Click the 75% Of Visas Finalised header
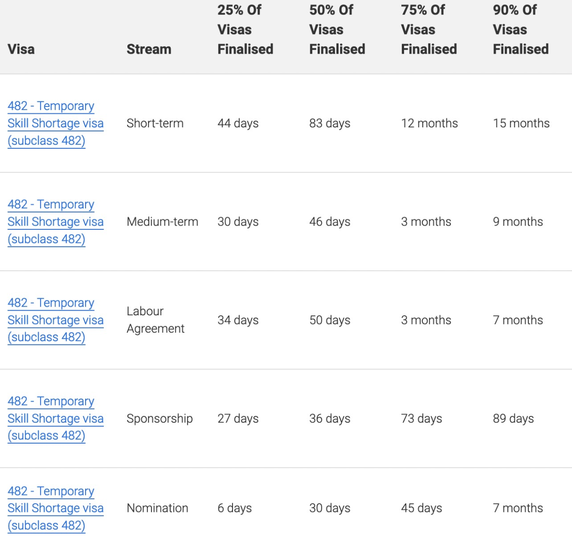The width and height of the screenshot is (572, 546). [x=429, y=30]
